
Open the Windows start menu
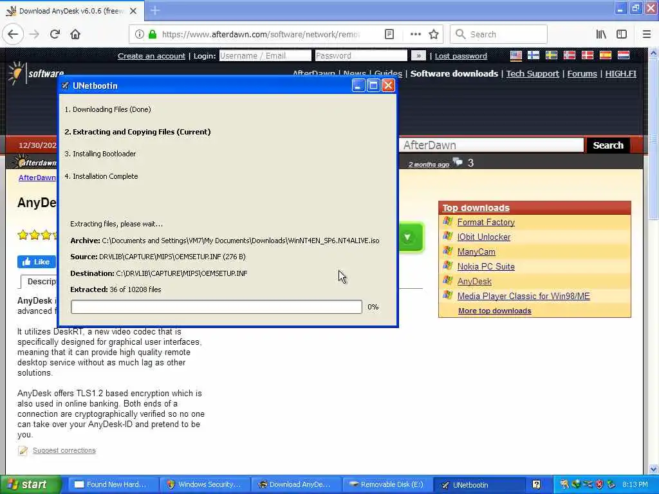[x=30, y=484]
